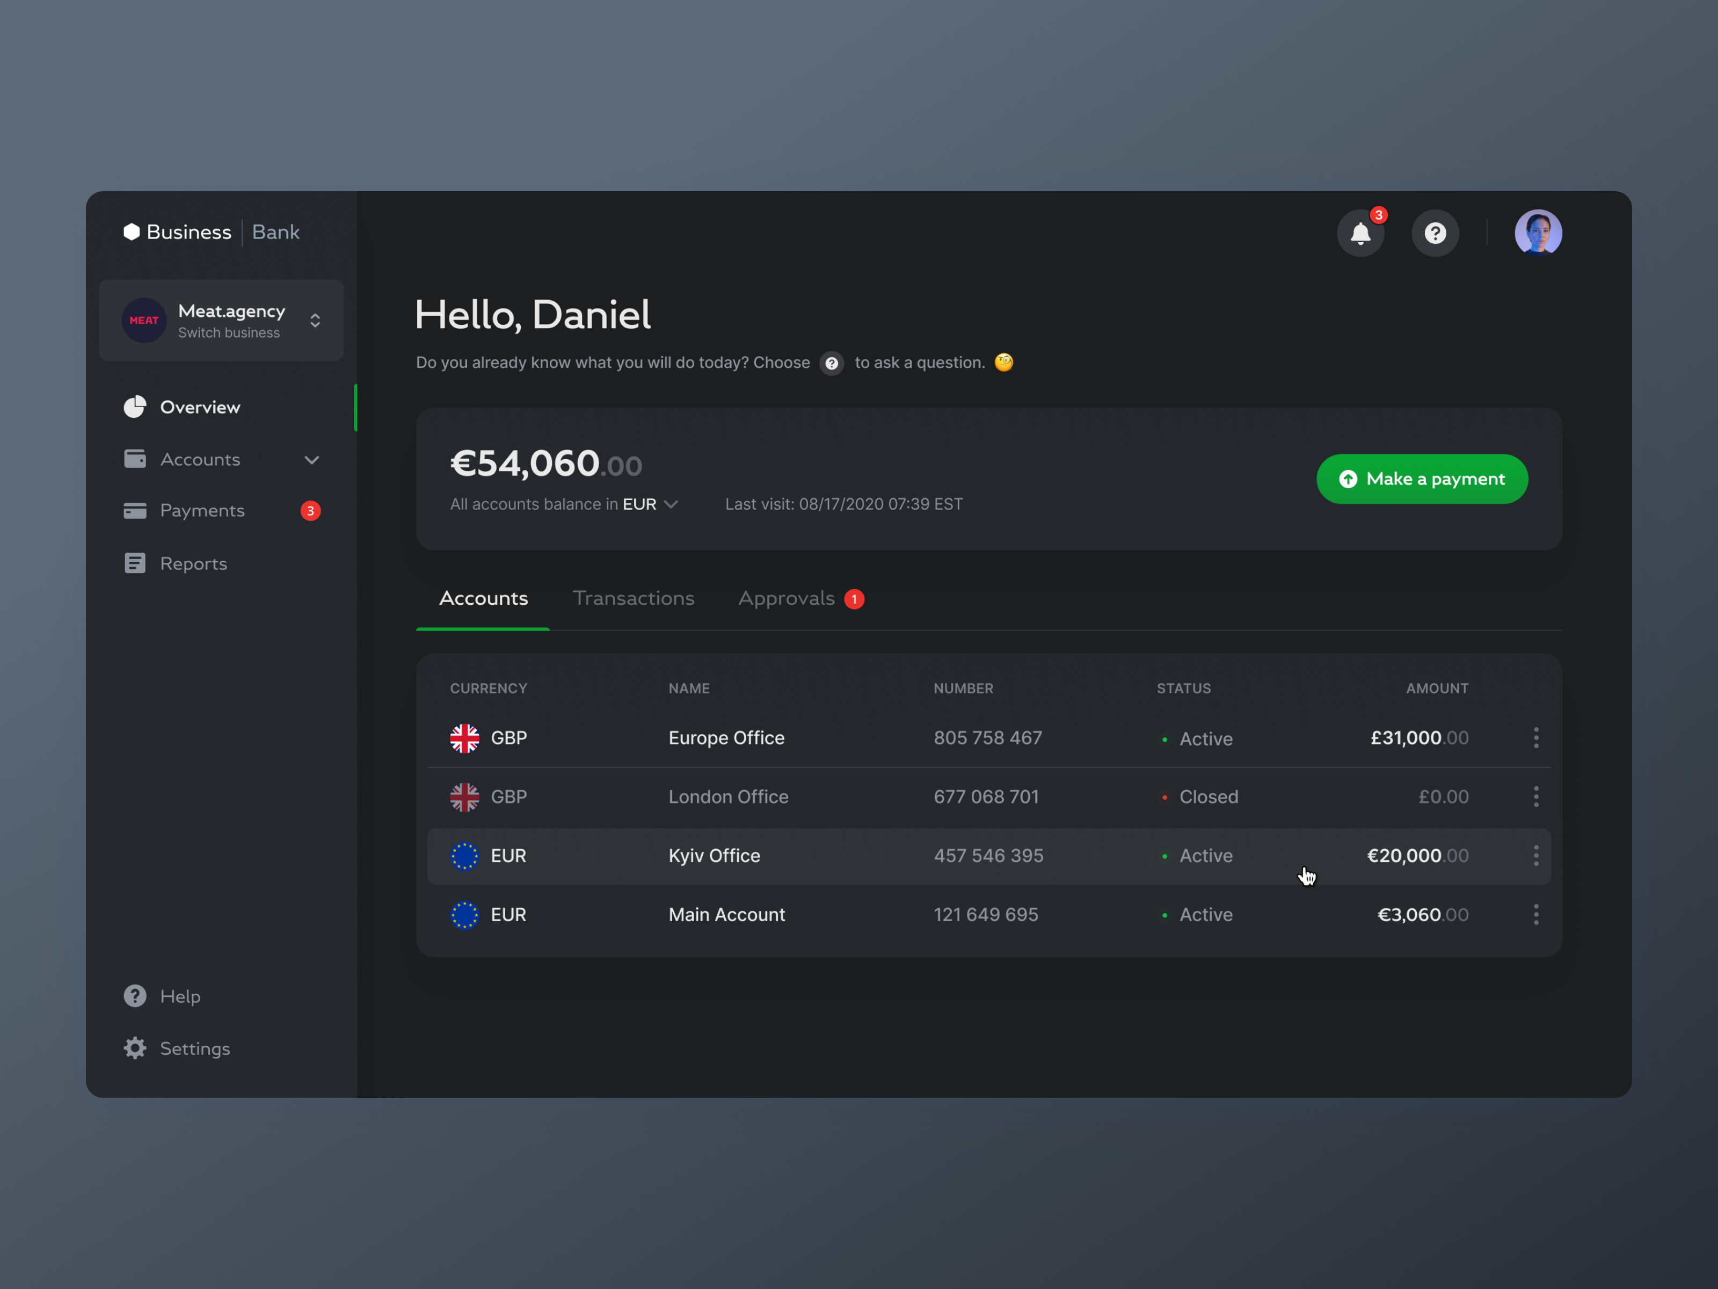Open the Meat.agency business switcher arrows
The width and height of the screenshot is (1718, 1289).
click(x=315, y=320)
